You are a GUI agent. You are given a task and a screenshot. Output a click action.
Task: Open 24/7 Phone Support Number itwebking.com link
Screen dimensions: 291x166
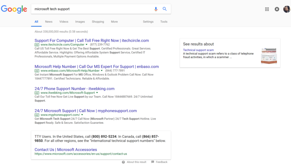coord(74,89)
